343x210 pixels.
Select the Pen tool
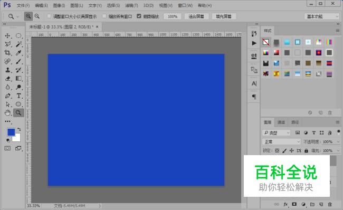point(8,96)
